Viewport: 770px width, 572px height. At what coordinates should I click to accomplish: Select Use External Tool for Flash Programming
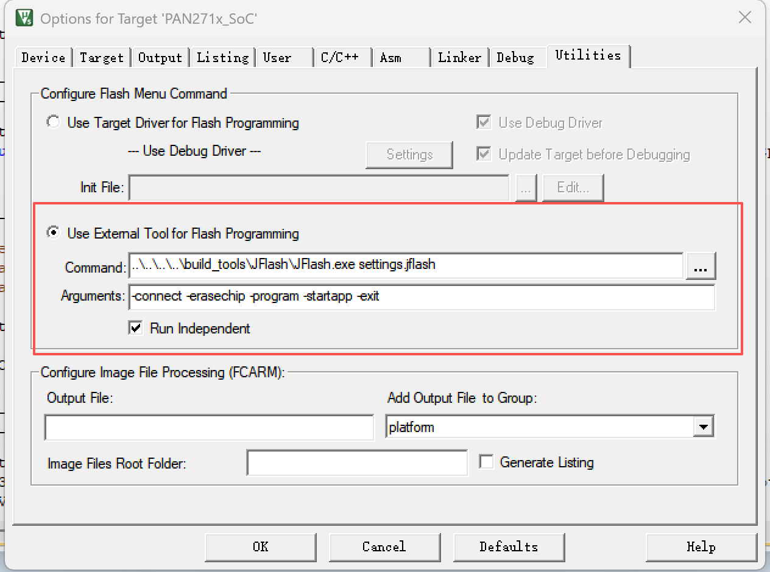point(54,233)
